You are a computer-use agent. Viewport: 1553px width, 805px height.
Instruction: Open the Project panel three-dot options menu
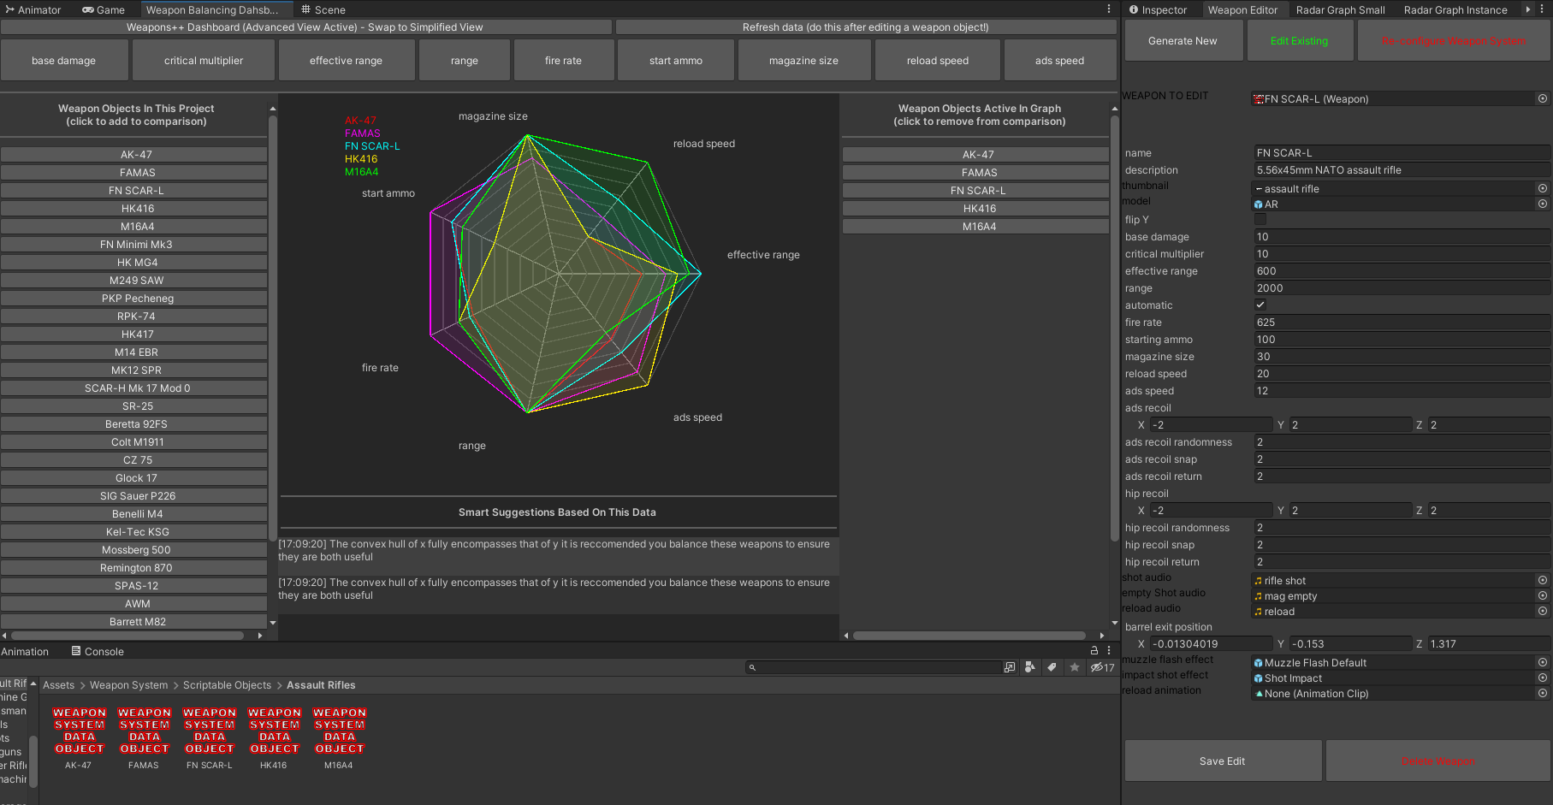(x=1109, y=651)
